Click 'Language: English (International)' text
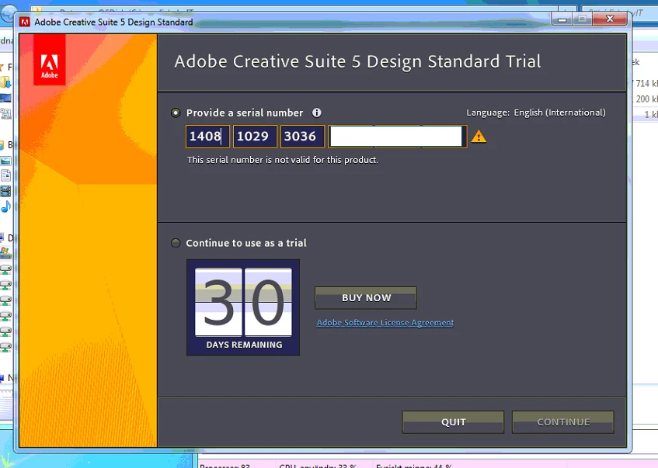The height and width of the screenshot is (468, 658). (536, 113)
